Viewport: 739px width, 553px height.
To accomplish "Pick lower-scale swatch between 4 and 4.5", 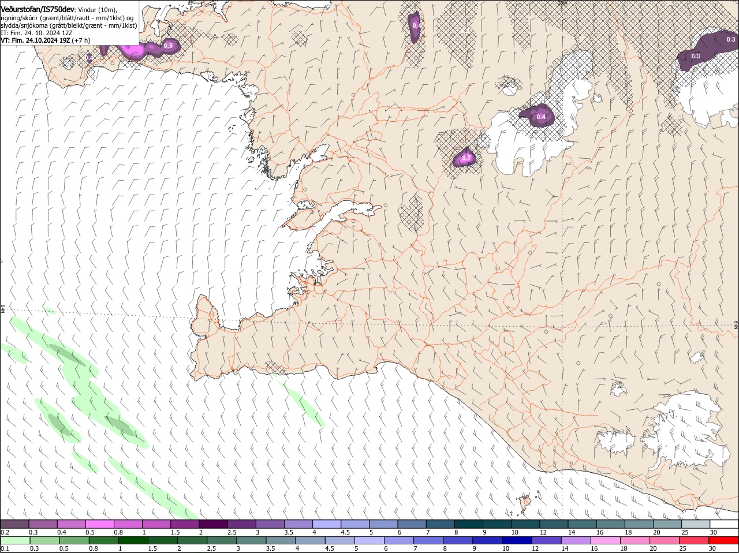I will 312,541.
